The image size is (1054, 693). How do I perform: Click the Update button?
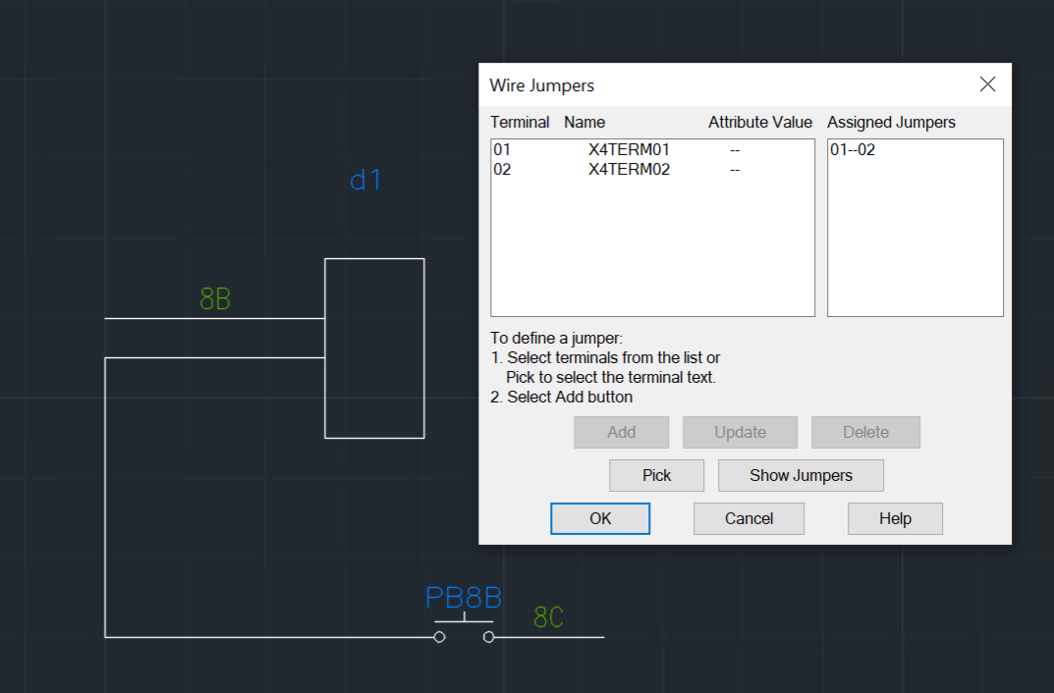pos(740,432)
